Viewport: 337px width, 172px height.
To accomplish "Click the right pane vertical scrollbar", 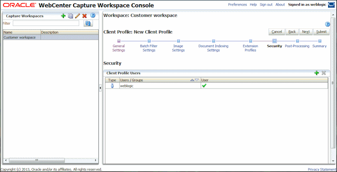I will 333,83.
